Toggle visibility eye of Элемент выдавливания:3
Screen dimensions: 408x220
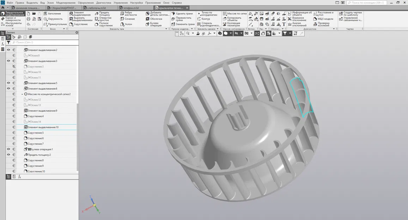point(8,61)
